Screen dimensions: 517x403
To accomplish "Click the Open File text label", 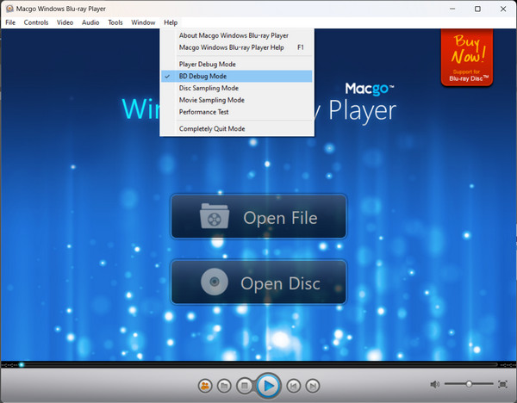I will coord(280,218).
